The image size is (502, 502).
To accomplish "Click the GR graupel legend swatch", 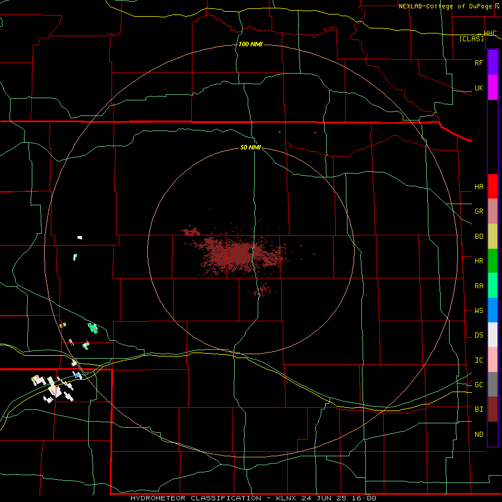I will (x=493, y=211).
